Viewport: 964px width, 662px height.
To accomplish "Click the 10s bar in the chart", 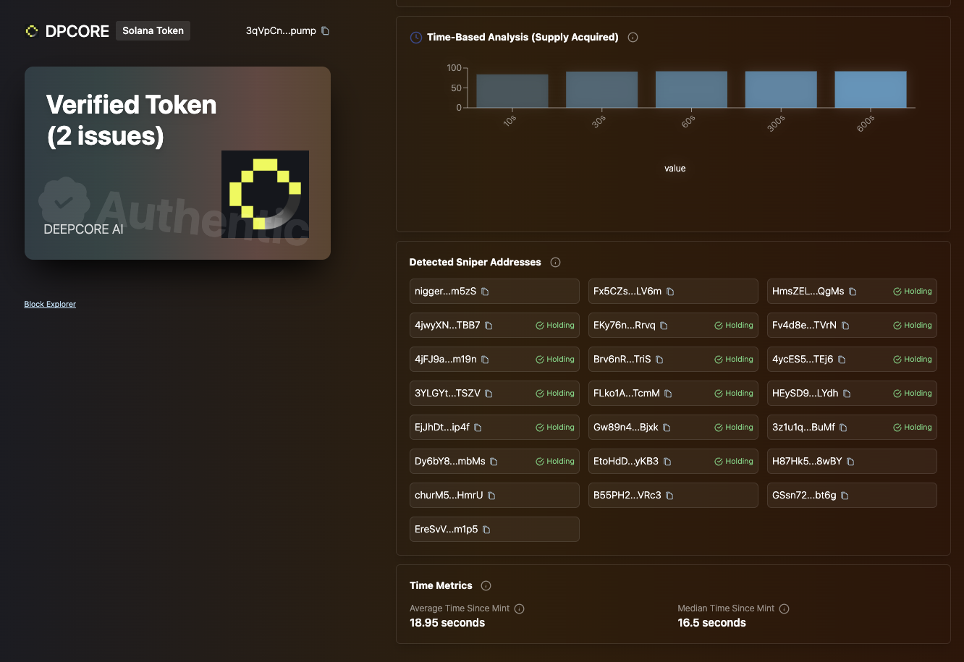I will [512, 91].
